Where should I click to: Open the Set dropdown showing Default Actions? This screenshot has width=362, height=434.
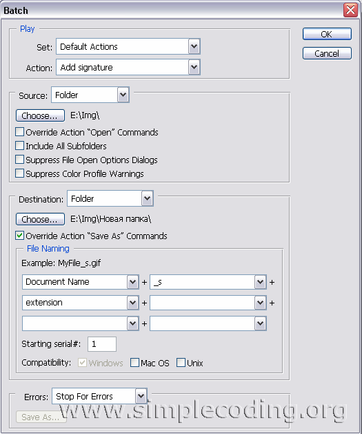click(x=128, y=46)
